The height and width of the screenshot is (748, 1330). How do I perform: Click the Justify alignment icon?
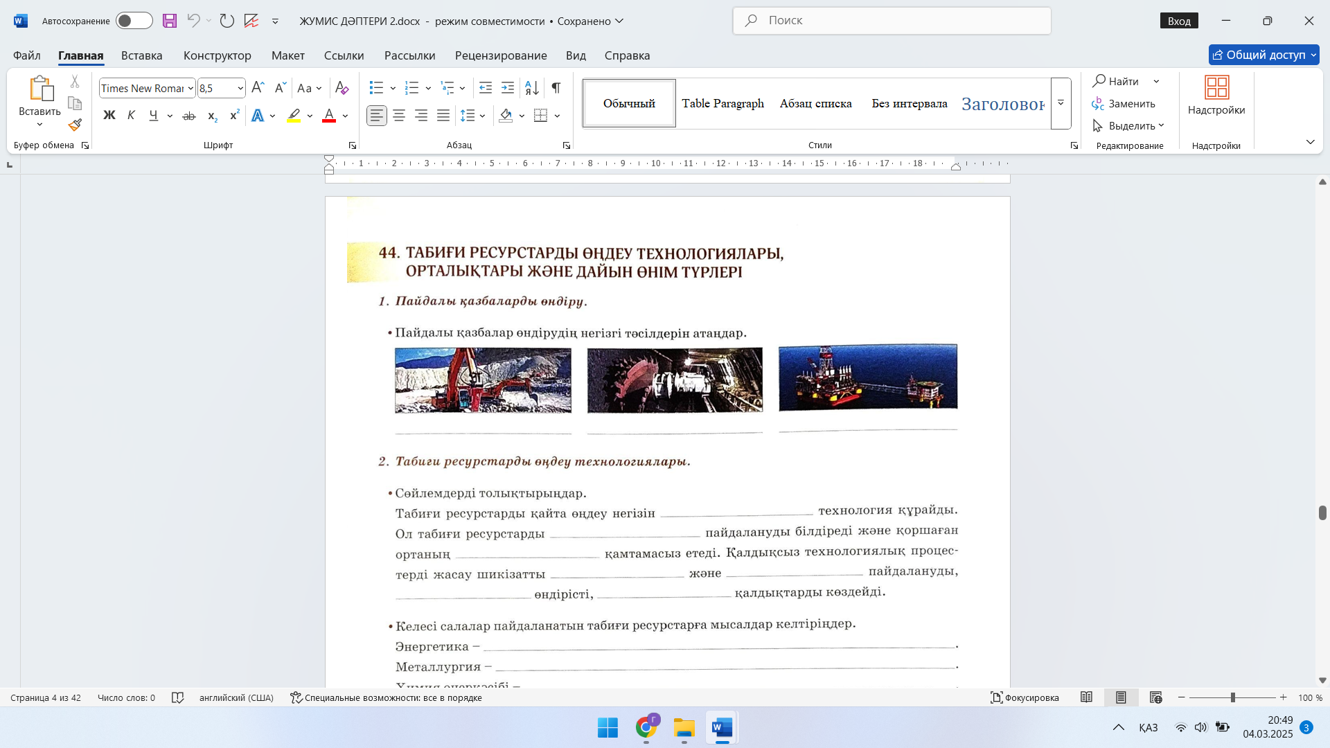pos(443,116)
